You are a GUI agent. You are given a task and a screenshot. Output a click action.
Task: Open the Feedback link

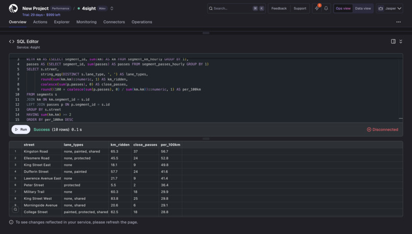coord(279,8)
